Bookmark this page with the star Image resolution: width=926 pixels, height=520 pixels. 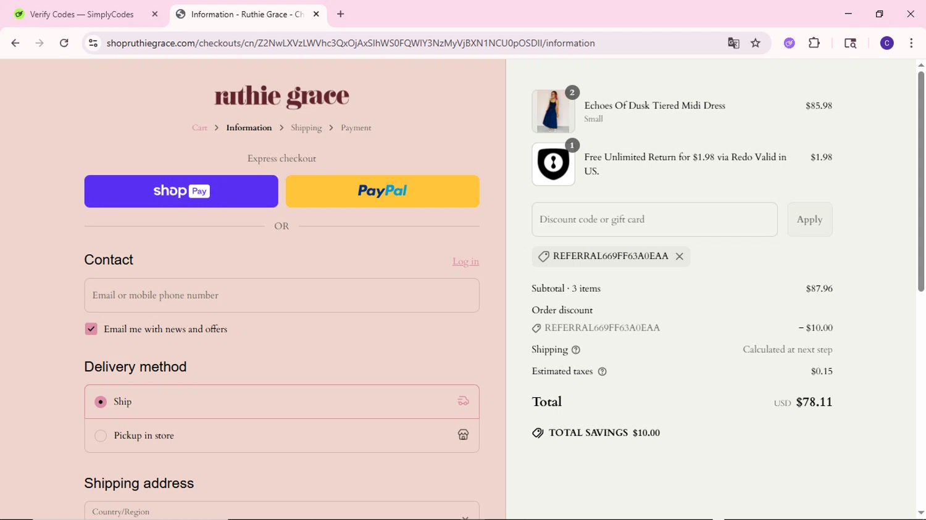(756, 43)
